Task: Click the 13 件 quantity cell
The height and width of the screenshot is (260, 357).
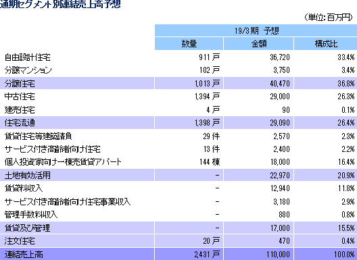Action: pos(212,149)
